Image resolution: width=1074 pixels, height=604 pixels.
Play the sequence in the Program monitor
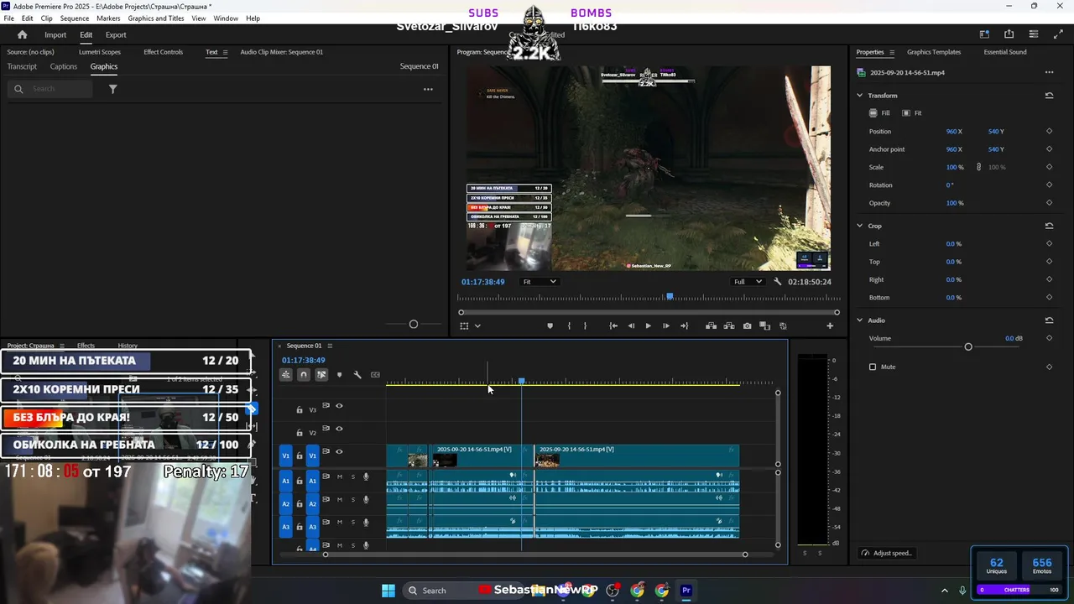[x=648, y=325]
